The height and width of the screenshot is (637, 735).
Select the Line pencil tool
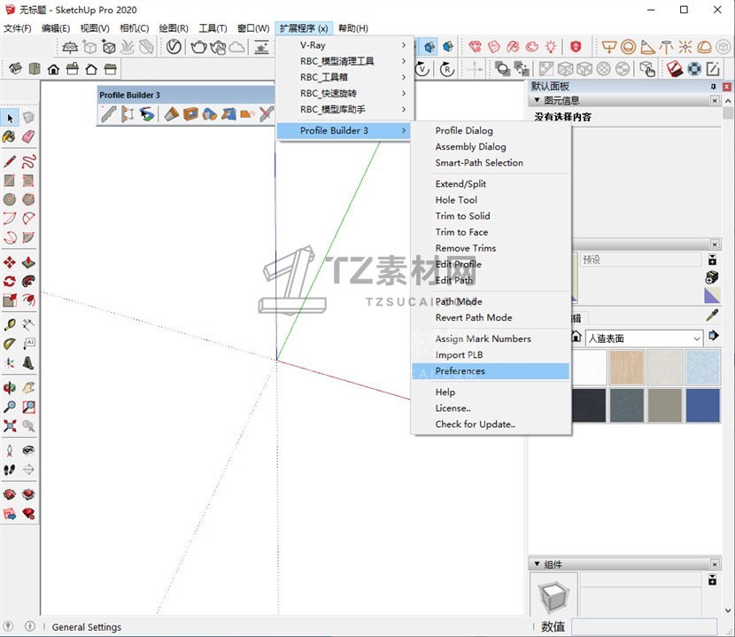(x=10, y=162)
